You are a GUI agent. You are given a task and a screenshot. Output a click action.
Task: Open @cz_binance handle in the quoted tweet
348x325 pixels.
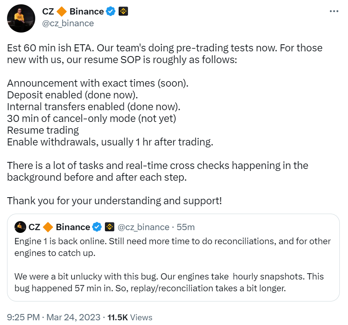[x=143, y=227]
